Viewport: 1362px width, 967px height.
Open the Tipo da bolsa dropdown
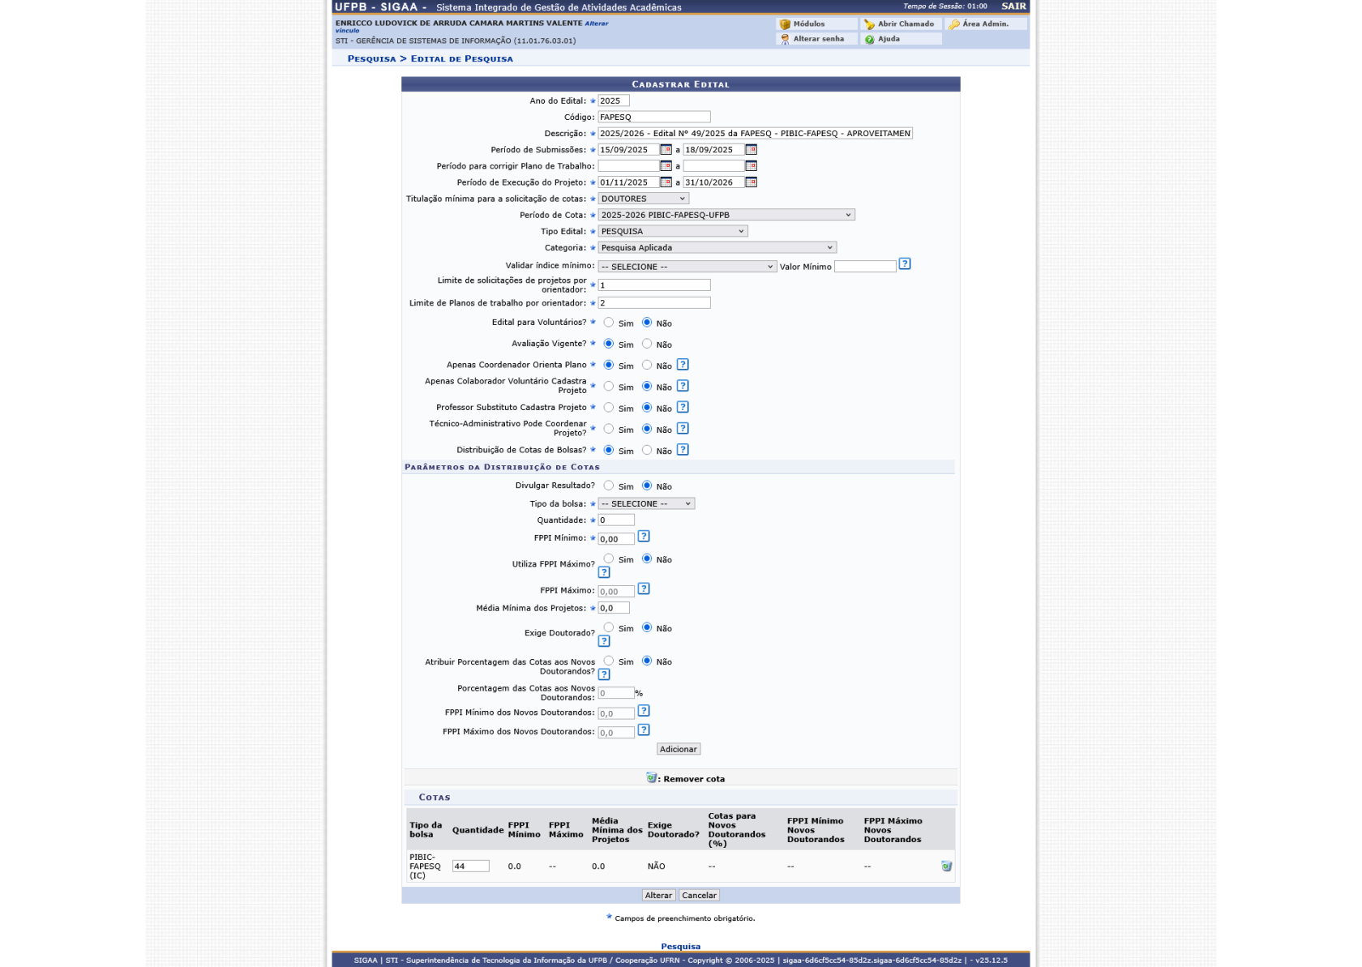point(645,503)
